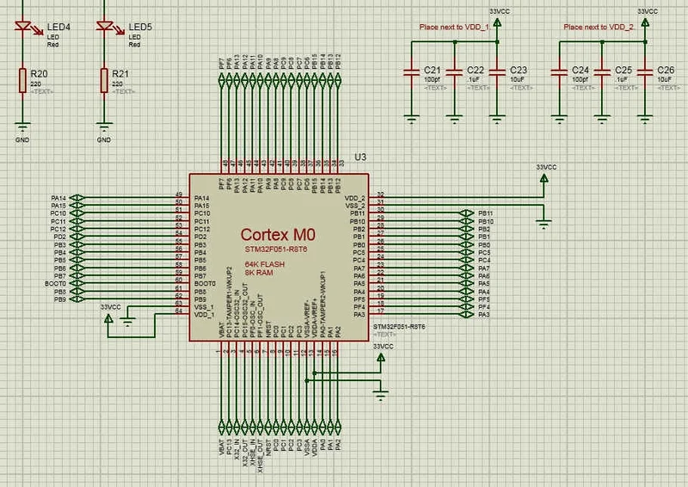
Task: Select the ground symbol wired to VSSA pin
Action: click(380, 395)
